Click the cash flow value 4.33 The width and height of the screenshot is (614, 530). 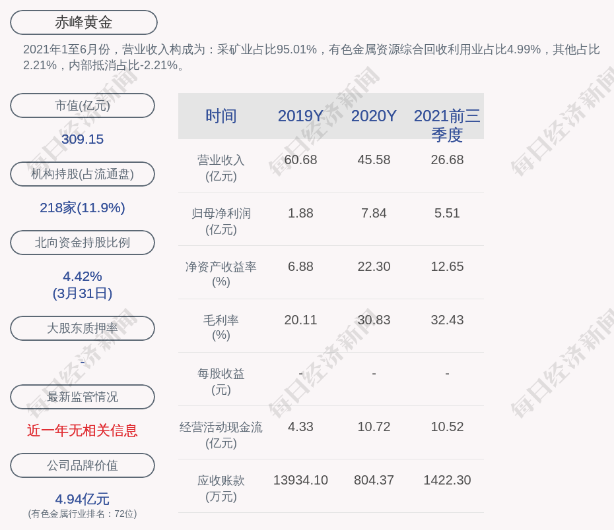pyautogui.click(x=300, y=427)
